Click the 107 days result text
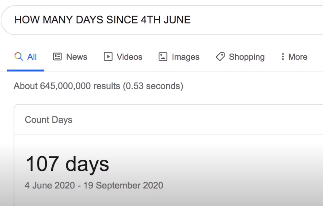Image resolution: width=323 pixels, height=206 pixels. coord(67,164)
